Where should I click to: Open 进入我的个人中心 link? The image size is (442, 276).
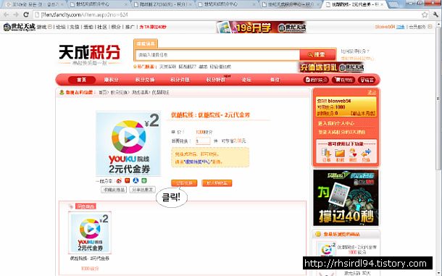tap(335, 123)
